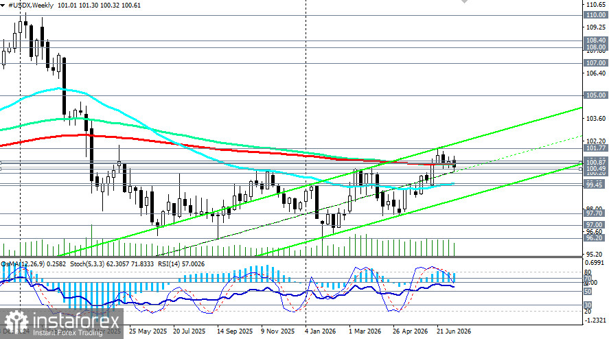Select the 97.00 price level label

click(595, 225)
